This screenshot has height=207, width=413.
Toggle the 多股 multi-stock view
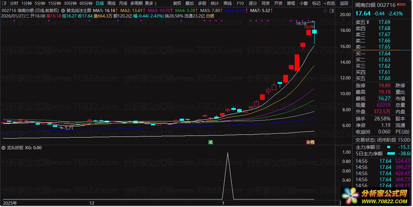click(202, 3)
